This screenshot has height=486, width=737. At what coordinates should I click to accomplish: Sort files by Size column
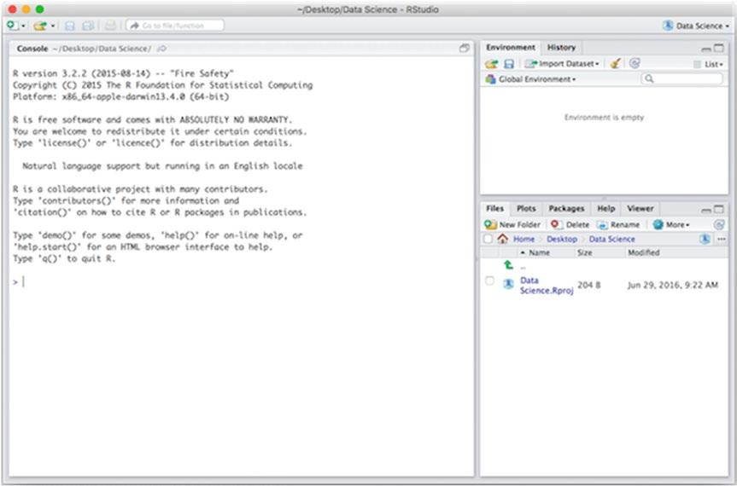coord(584,252)
